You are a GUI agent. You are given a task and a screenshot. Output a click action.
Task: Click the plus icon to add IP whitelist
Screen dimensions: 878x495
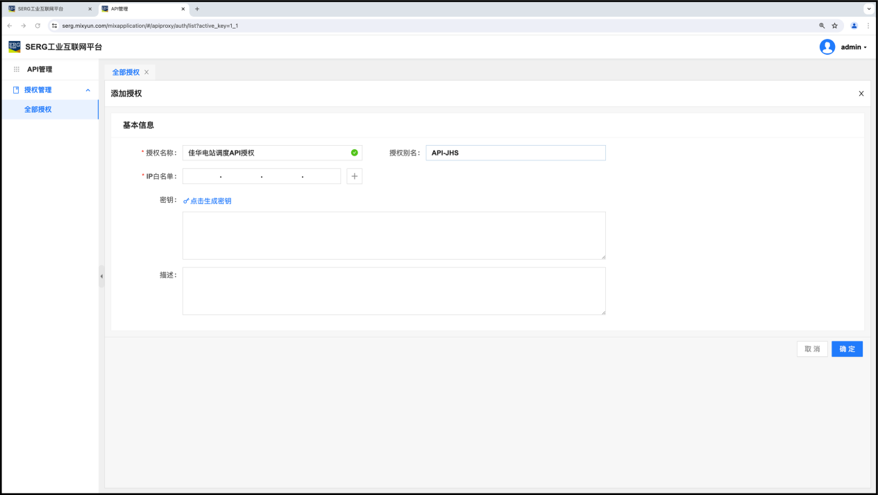354,176
